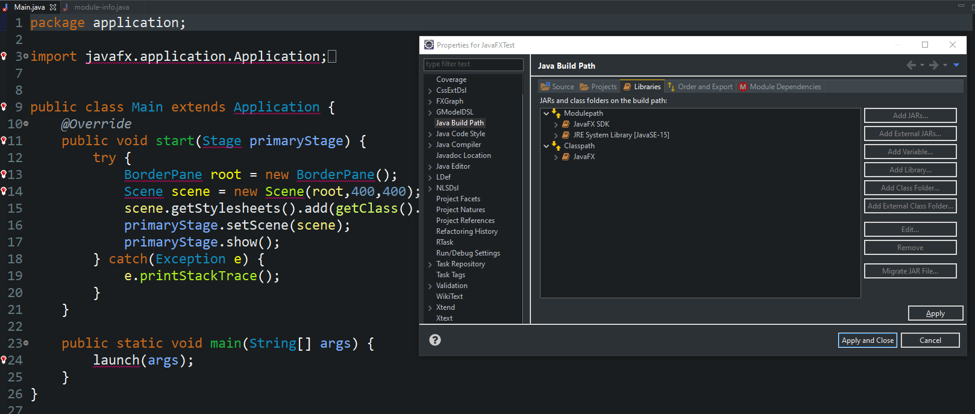Click the Source tab folder icon
This screenshot has width=975, height=414.
545,87
